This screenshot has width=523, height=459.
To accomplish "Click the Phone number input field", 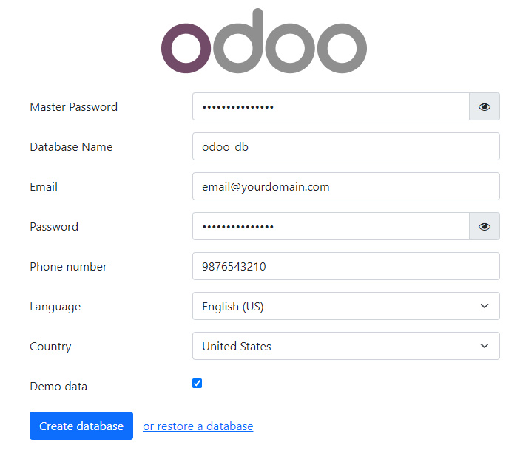I will [x=345, y=266].
